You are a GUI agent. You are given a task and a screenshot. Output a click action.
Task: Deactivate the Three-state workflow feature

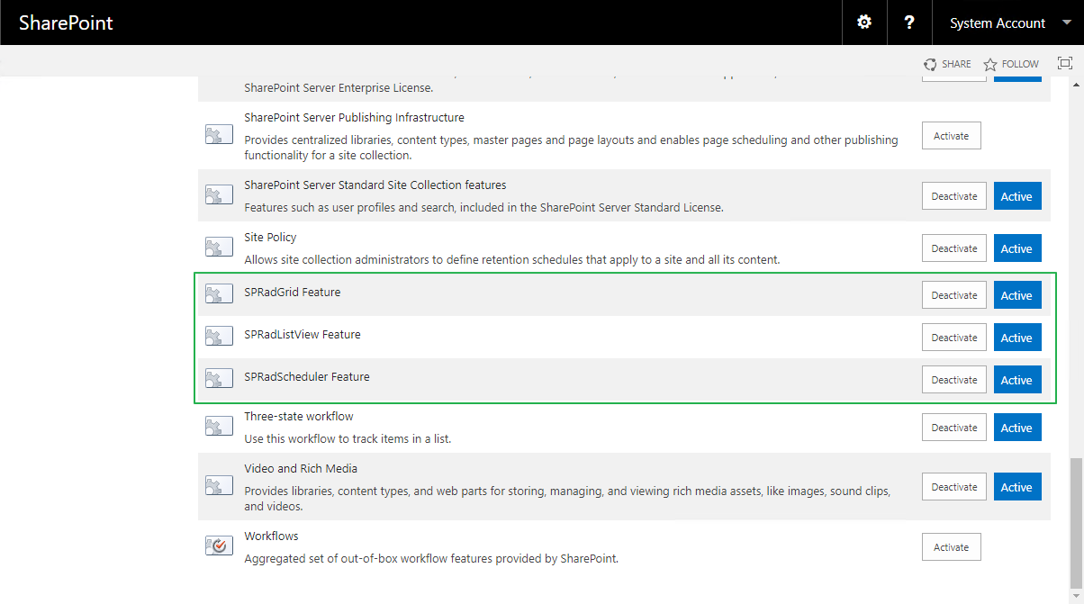tap(954, 428)
